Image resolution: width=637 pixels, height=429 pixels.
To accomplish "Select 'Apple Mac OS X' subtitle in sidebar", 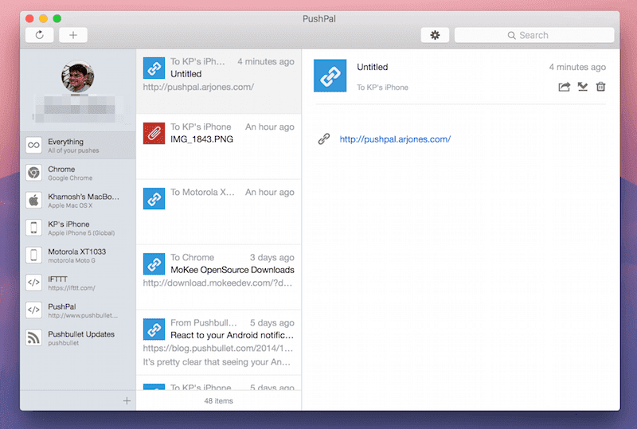I will click(x=70, y=205).
